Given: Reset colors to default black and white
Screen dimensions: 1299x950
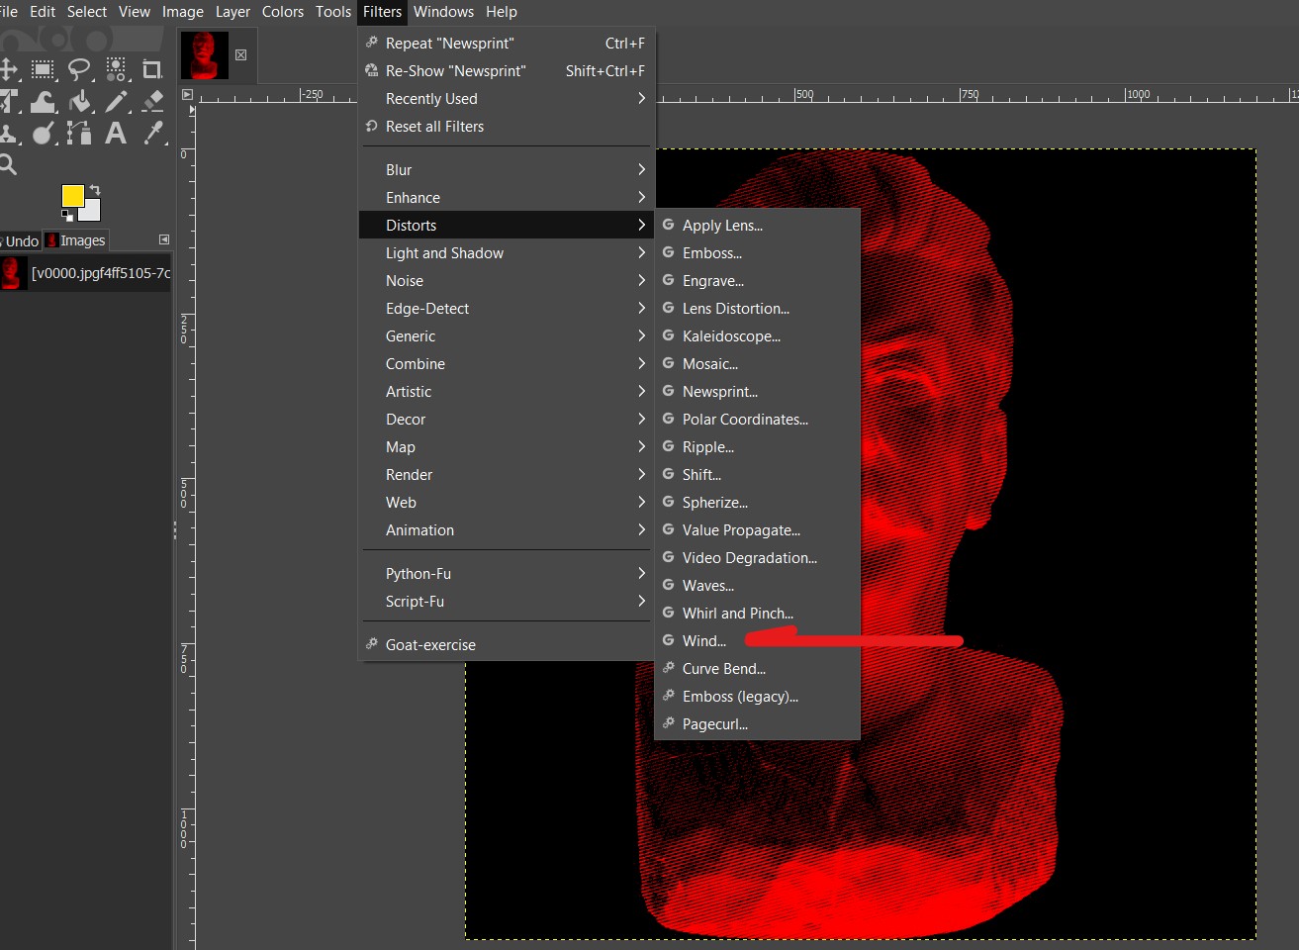Looking at the screenshot, I should (66, 214).
